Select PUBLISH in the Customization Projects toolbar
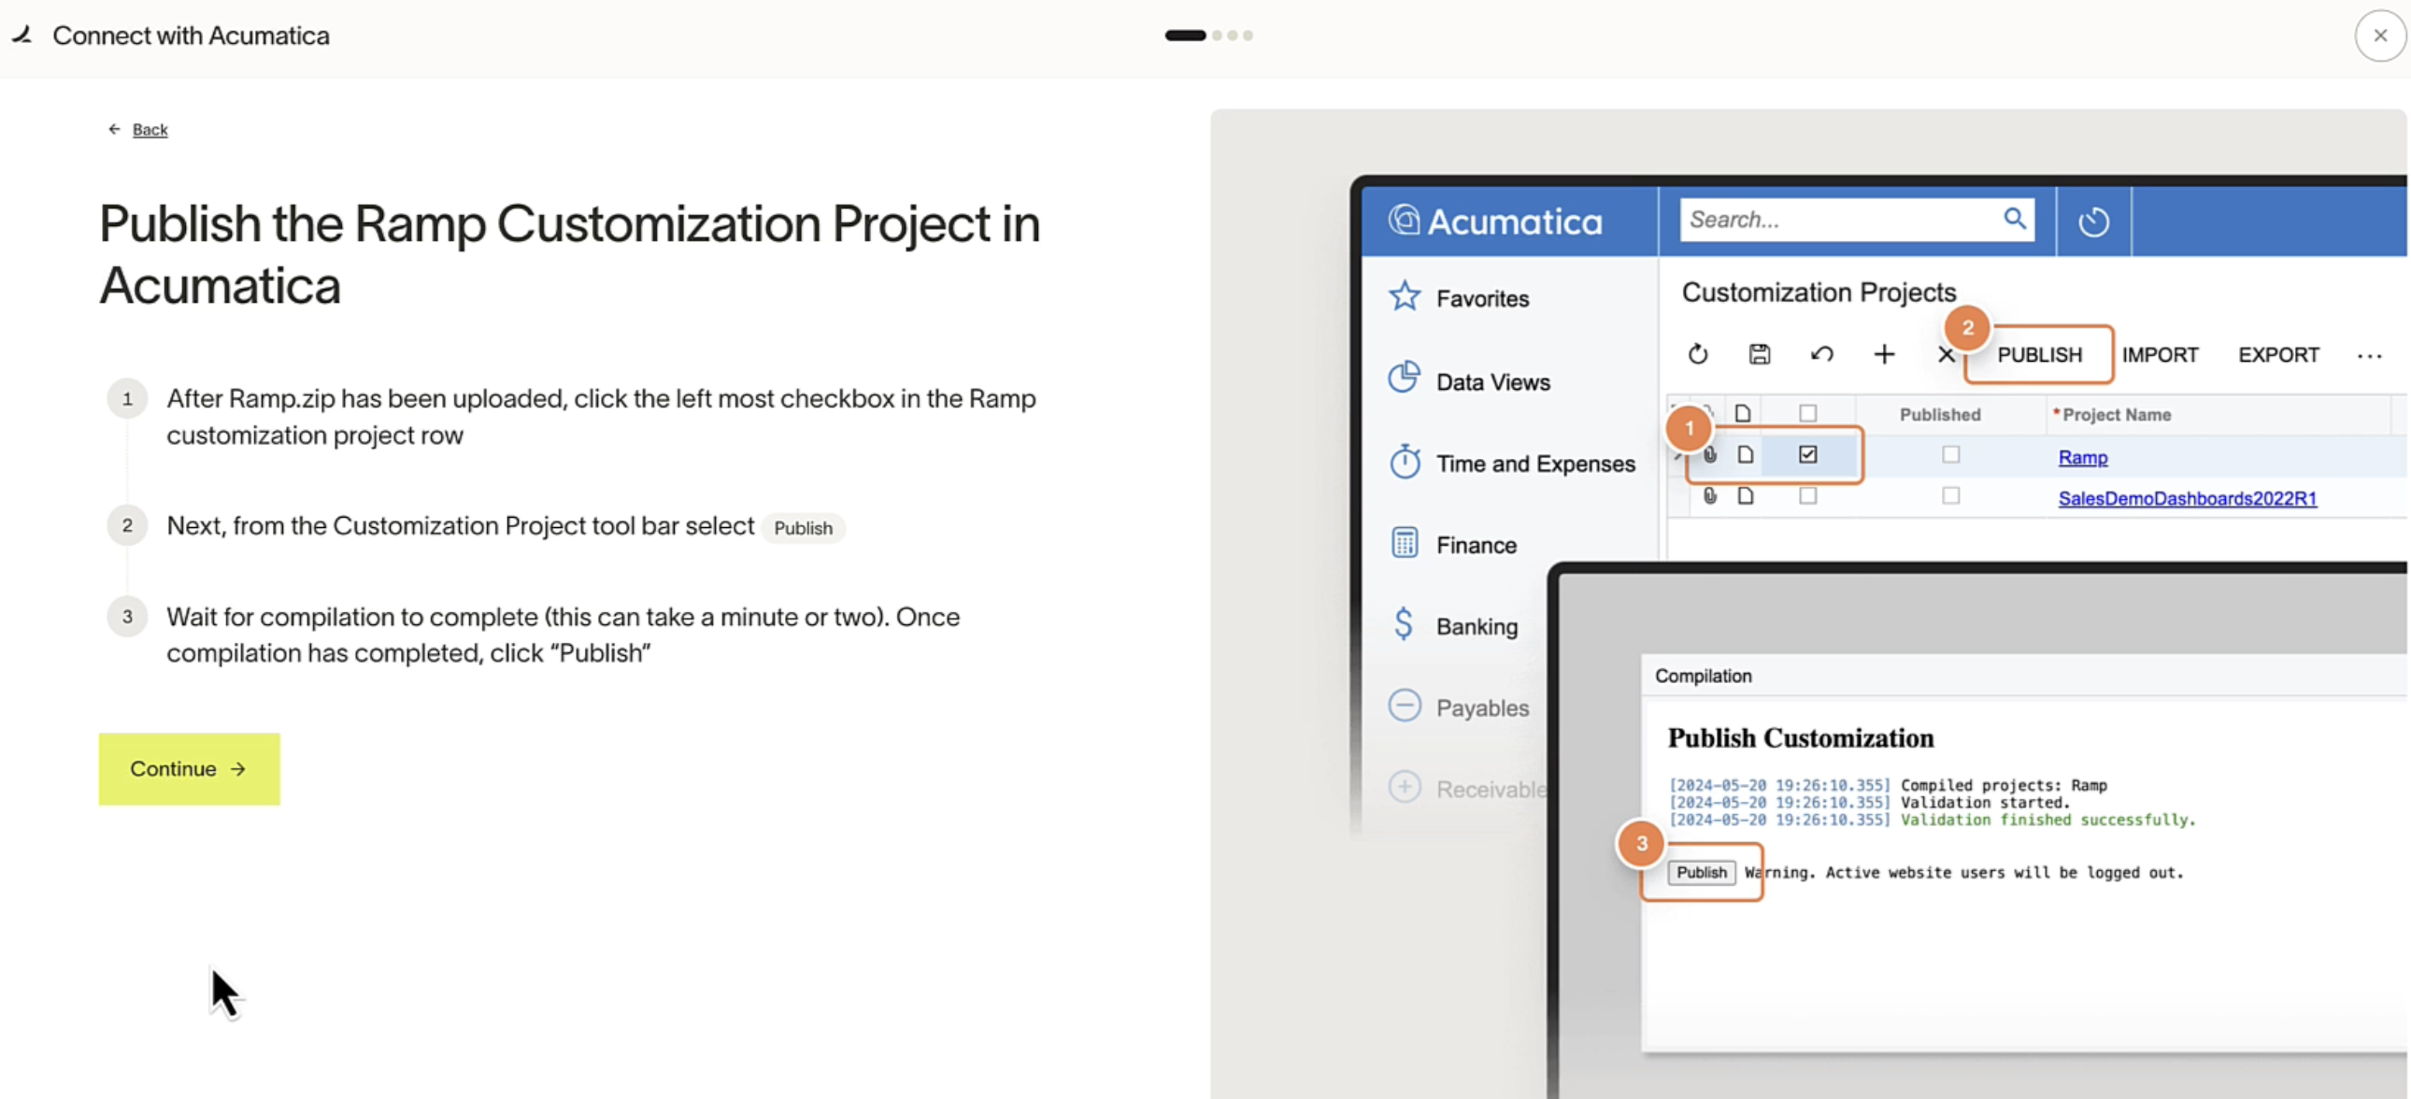The width and height of the screenshot is (2411, 1099). tap(2039, 355)
